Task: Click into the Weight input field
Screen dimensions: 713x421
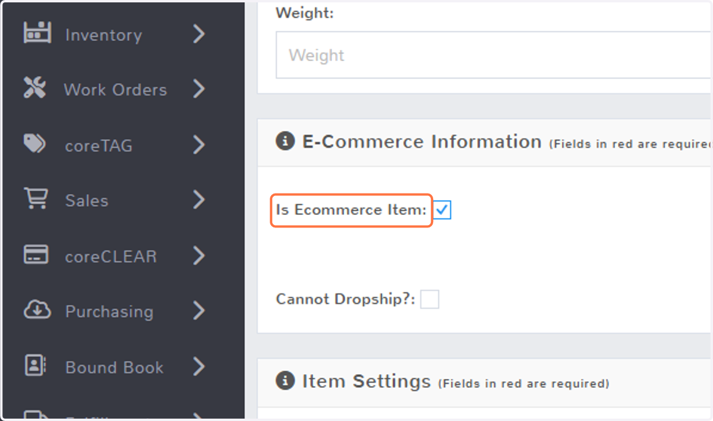Action: 493,55
